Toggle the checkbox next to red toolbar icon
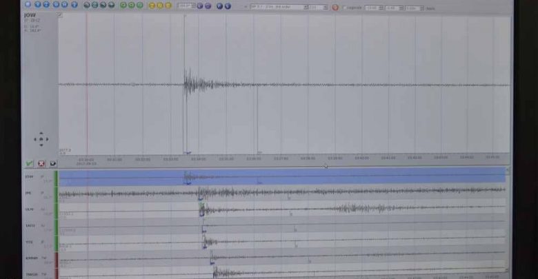Image resolution: width=538 pixels, height=279 pixels. click(x=344, y=8)
